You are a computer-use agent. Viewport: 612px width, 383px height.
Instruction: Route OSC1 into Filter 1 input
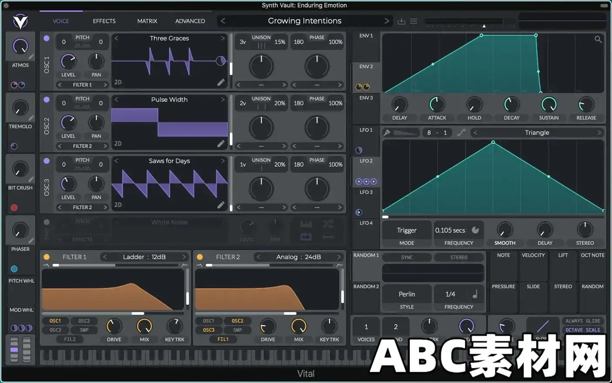pos(55,321)
